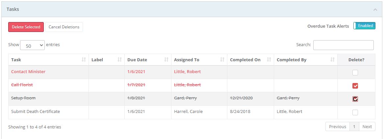Check delete box for Contact Minister
This screenshot has width=384, height=139.
coord(355,72)
